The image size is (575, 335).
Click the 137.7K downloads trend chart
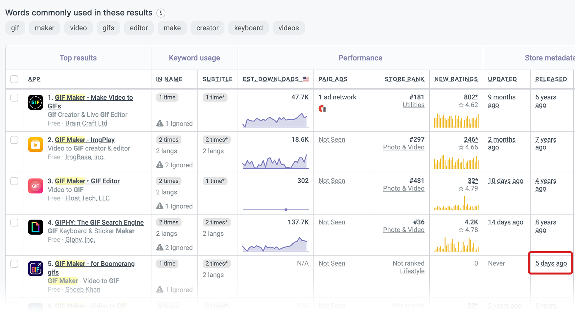point(276,244)
